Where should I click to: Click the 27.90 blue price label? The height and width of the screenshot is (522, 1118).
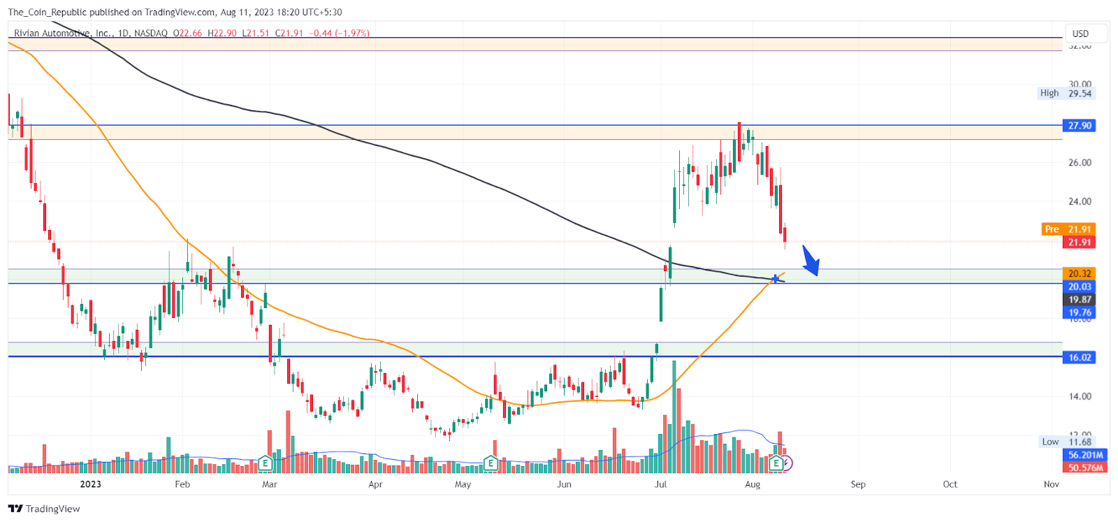pyautogui.click(x=1080, y=126)
